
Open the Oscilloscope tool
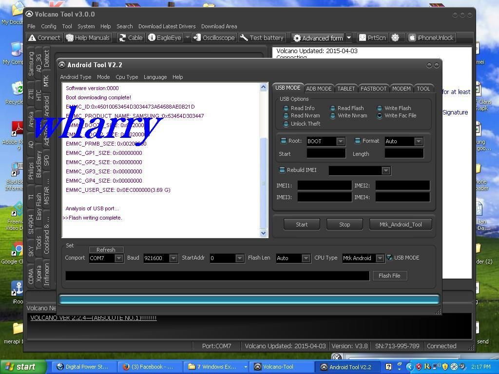(x=214, y=37)
